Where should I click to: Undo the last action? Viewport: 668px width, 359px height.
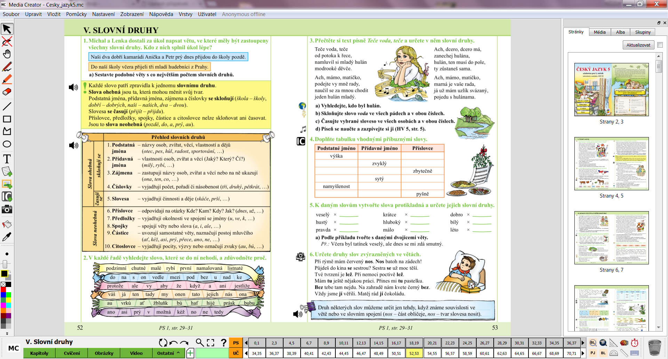coord(173,343)
